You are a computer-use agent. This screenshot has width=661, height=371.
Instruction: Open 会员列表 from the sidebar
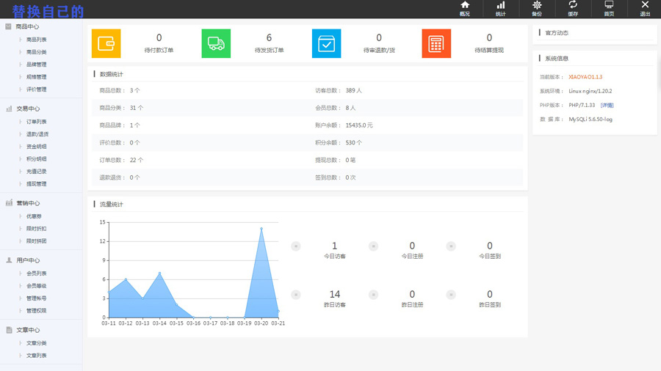point(36,273)
